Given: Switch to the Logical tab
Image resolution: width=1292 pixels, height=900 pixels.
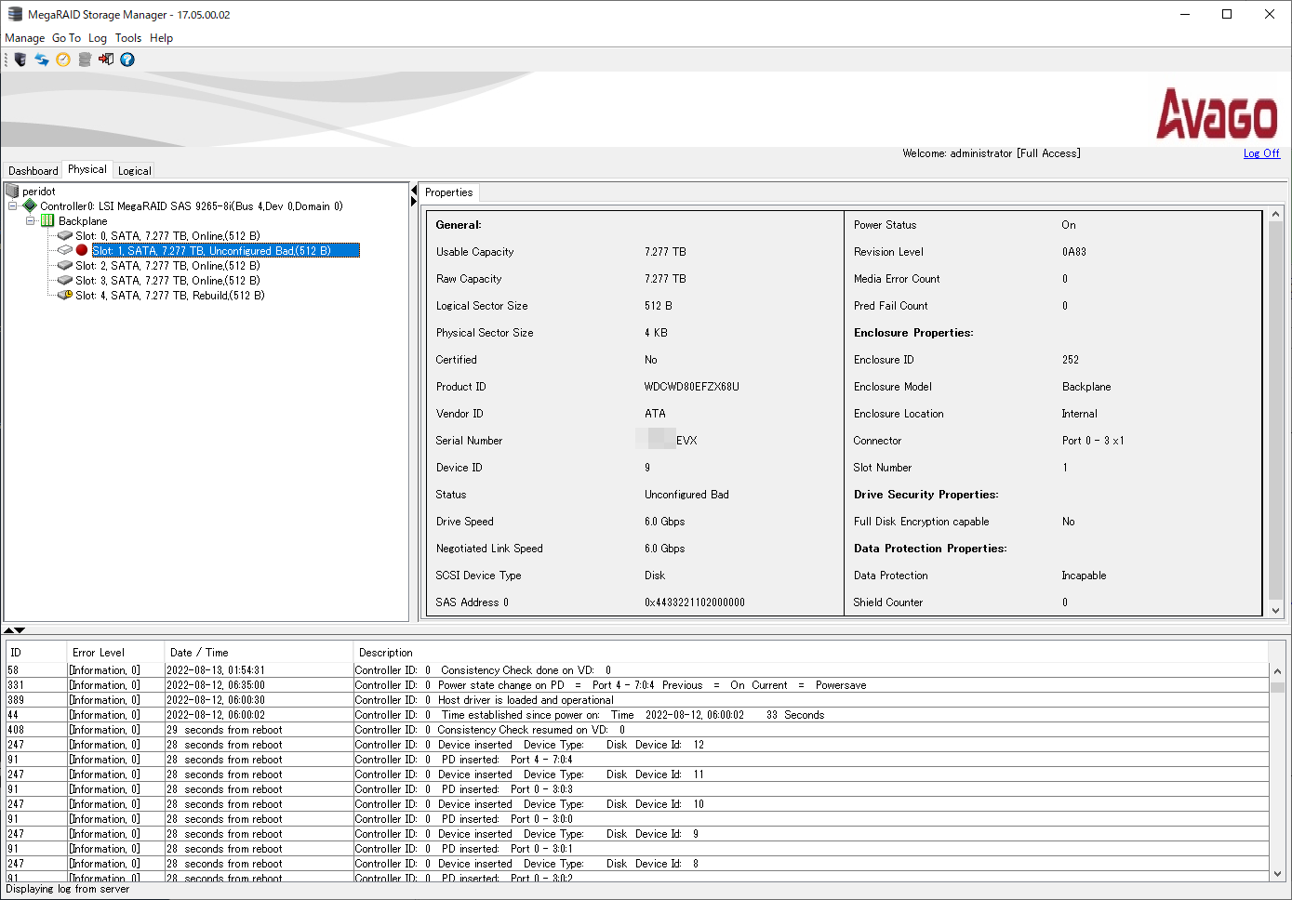Looking at the screenshot, I should 135,171.
